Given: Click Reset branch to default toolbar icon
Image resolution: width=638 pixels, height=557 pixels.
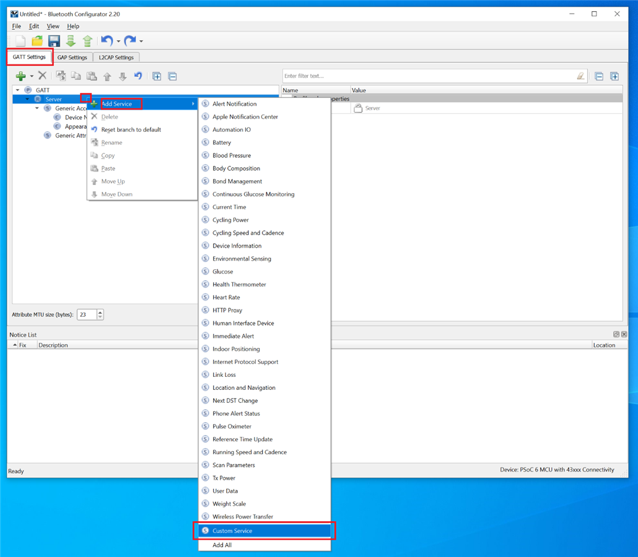Looking at the screenshot, I should coord(138,76).
